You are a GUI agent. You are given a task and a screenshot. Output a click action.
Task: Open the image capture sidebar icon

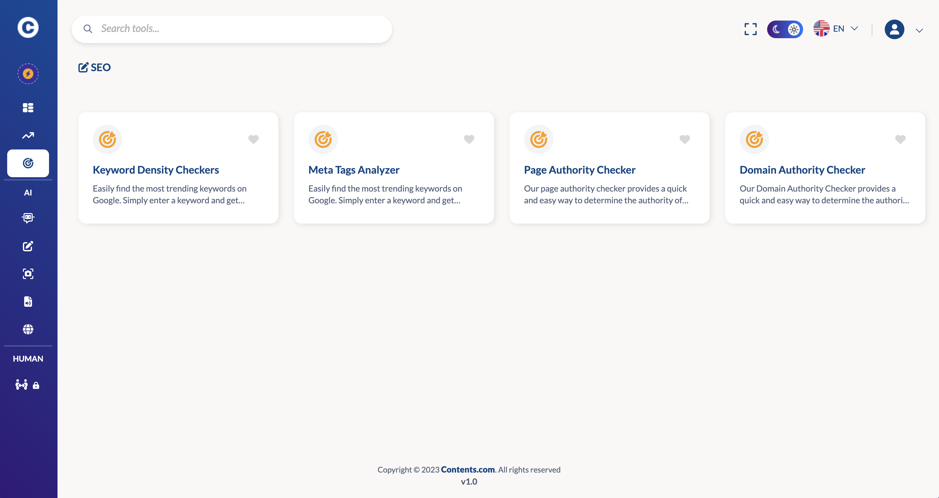click(x=28, y=274)
